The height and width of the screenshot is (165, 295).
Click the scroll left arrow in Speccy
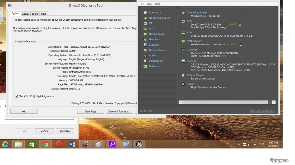tap(180, 102)
